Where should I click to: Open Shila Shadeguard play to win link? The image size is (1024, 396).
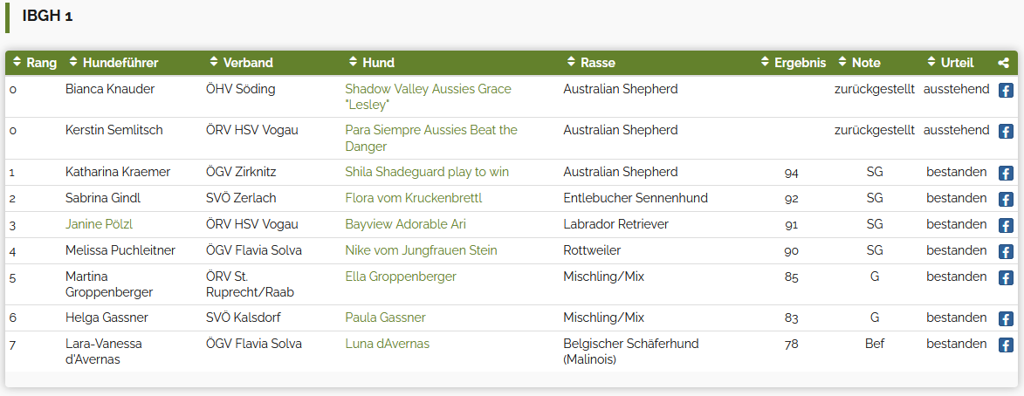(x=427, y=172)
